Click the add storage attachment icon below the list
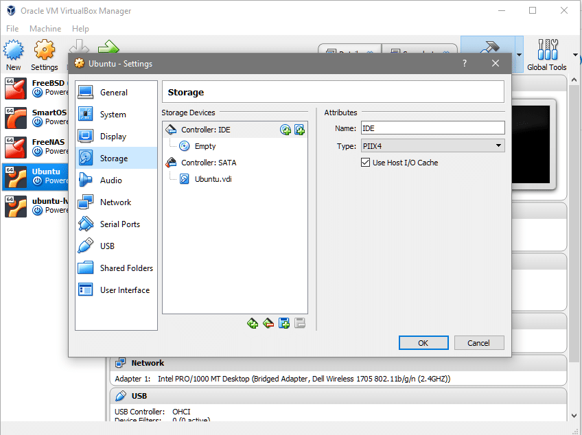Image resolution: width=582 pixels, height=435 pixels. click(284, 323)
